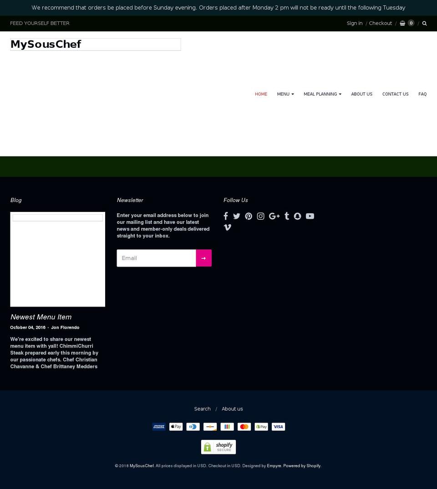Click the American Express payment icon
Viewport: 437px width, 489px height.
tap(159, 427)
